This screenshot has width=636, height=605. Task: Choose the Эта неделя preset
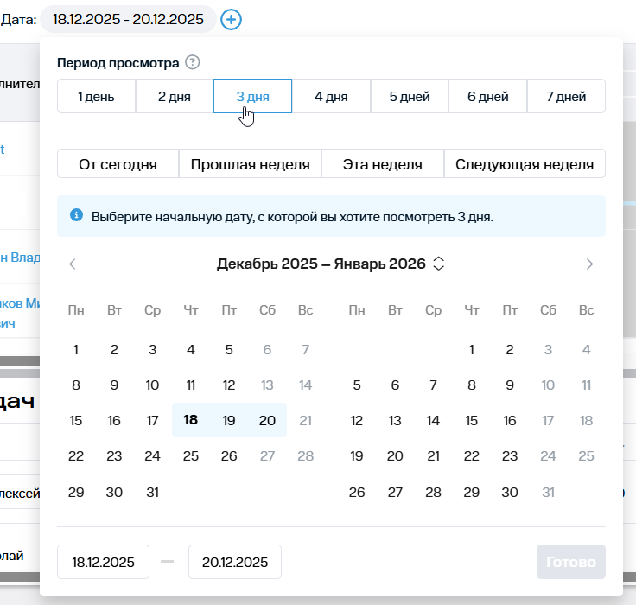point(382,164)
